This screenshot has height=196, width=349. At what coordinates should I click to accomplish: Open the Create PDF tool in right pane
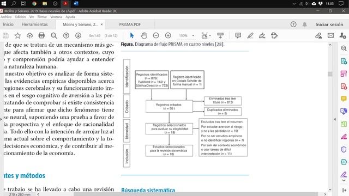(x=344, y=86)
